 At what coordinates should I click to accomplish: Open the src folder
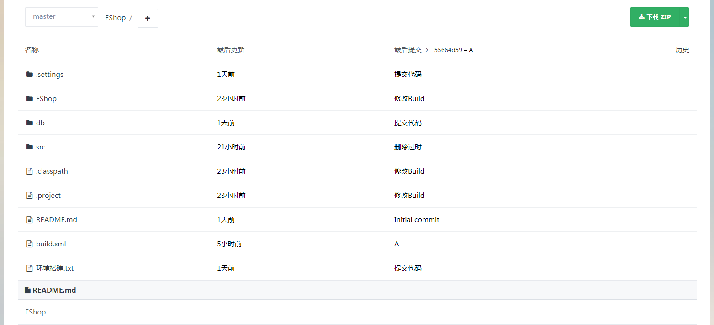click(41, 147)
